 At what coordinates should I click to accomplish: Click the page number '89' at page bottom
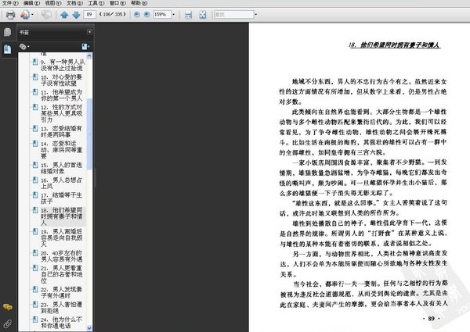pyautogui.click(x=432, y=319)
